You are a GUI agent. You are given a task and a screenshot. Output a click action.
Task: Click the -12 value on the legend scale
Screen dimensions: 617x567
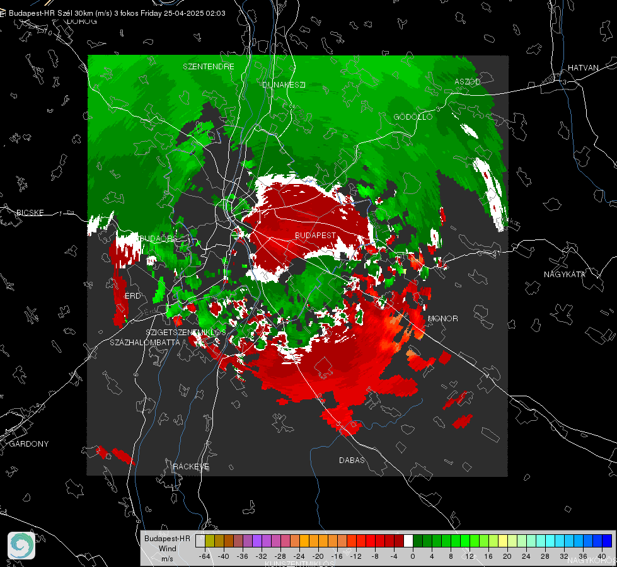(x=355, y=556)
